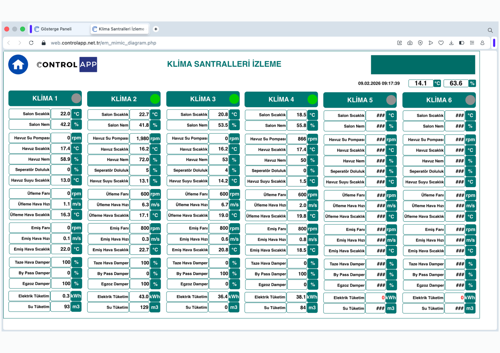Click the KLİMA 6 header

point(439,100)
